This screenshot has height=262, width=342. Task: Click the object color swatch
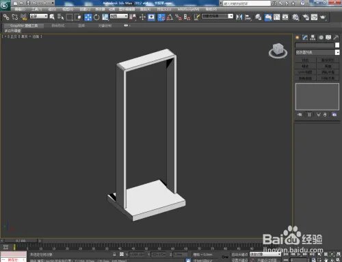337,45
